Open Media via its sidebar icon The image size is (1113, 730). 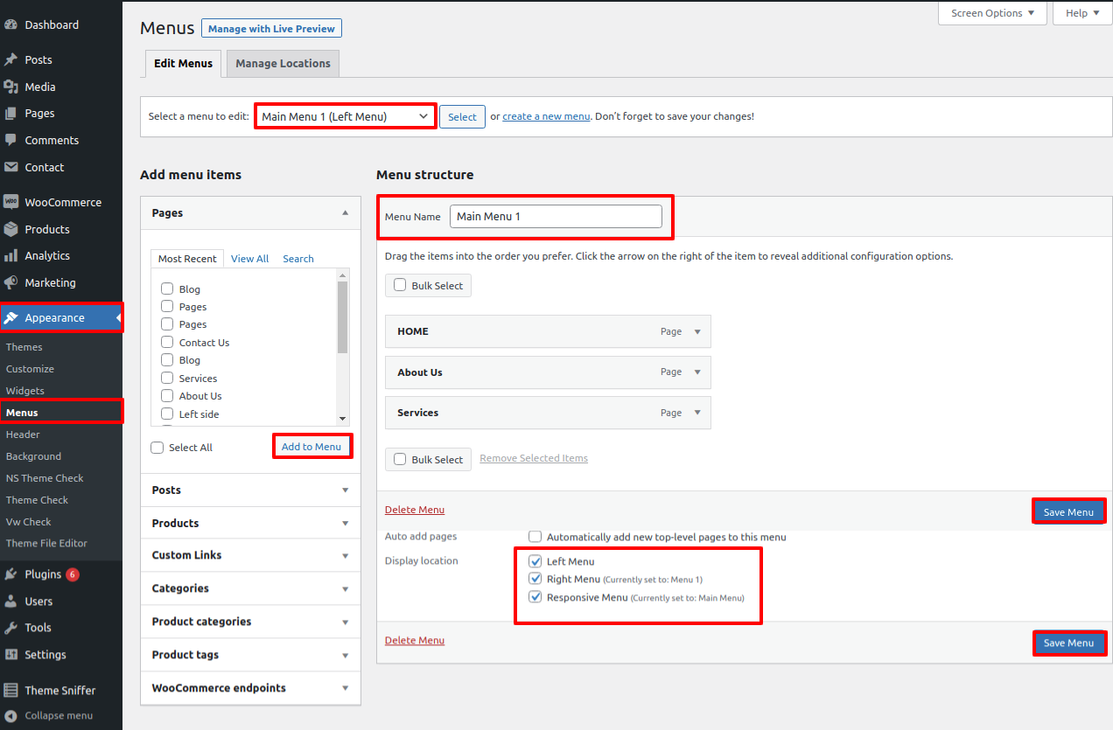(x=11, y=87)
